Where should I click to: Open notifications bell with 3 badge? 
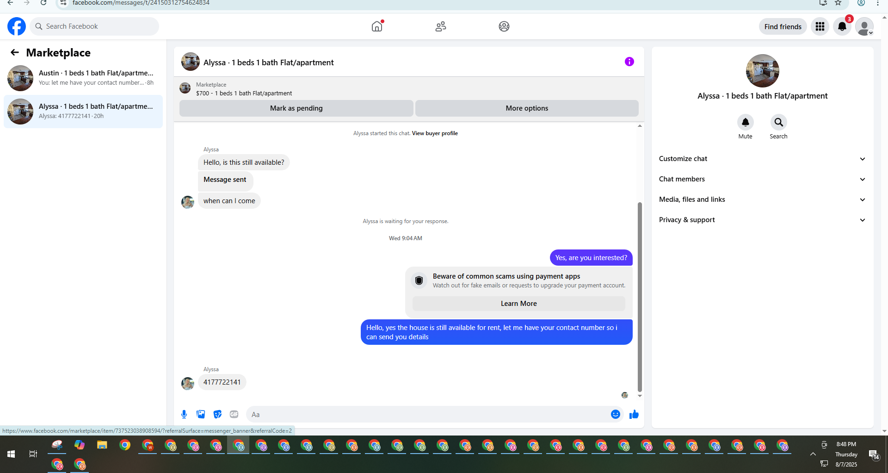(843, 26)
